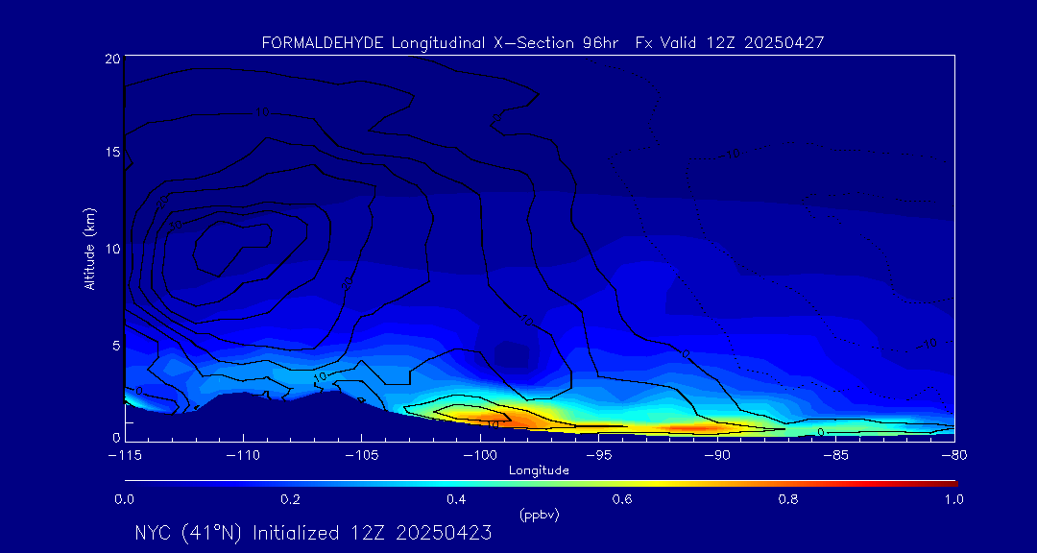Select the '(ppbv)' units label

pyautogui.click(x=539, y=516)
